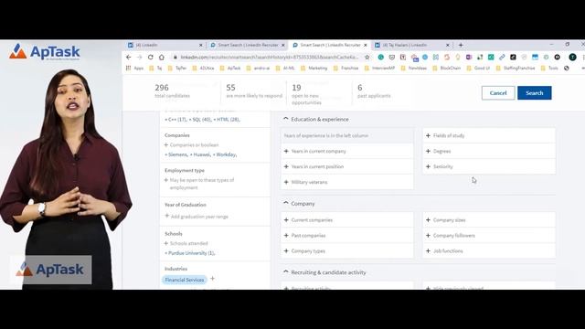Click the Cancel button
The width and height of the screenshot is (585, 329).
pos(498,93)
